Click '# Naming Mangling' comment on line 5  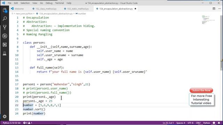38,34
